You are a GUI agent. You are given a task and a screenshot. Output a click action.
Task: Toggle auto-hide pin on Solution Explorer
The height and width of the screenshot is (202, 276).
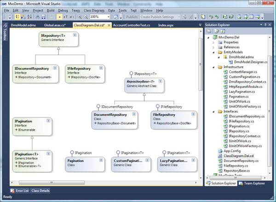point(265,25)
